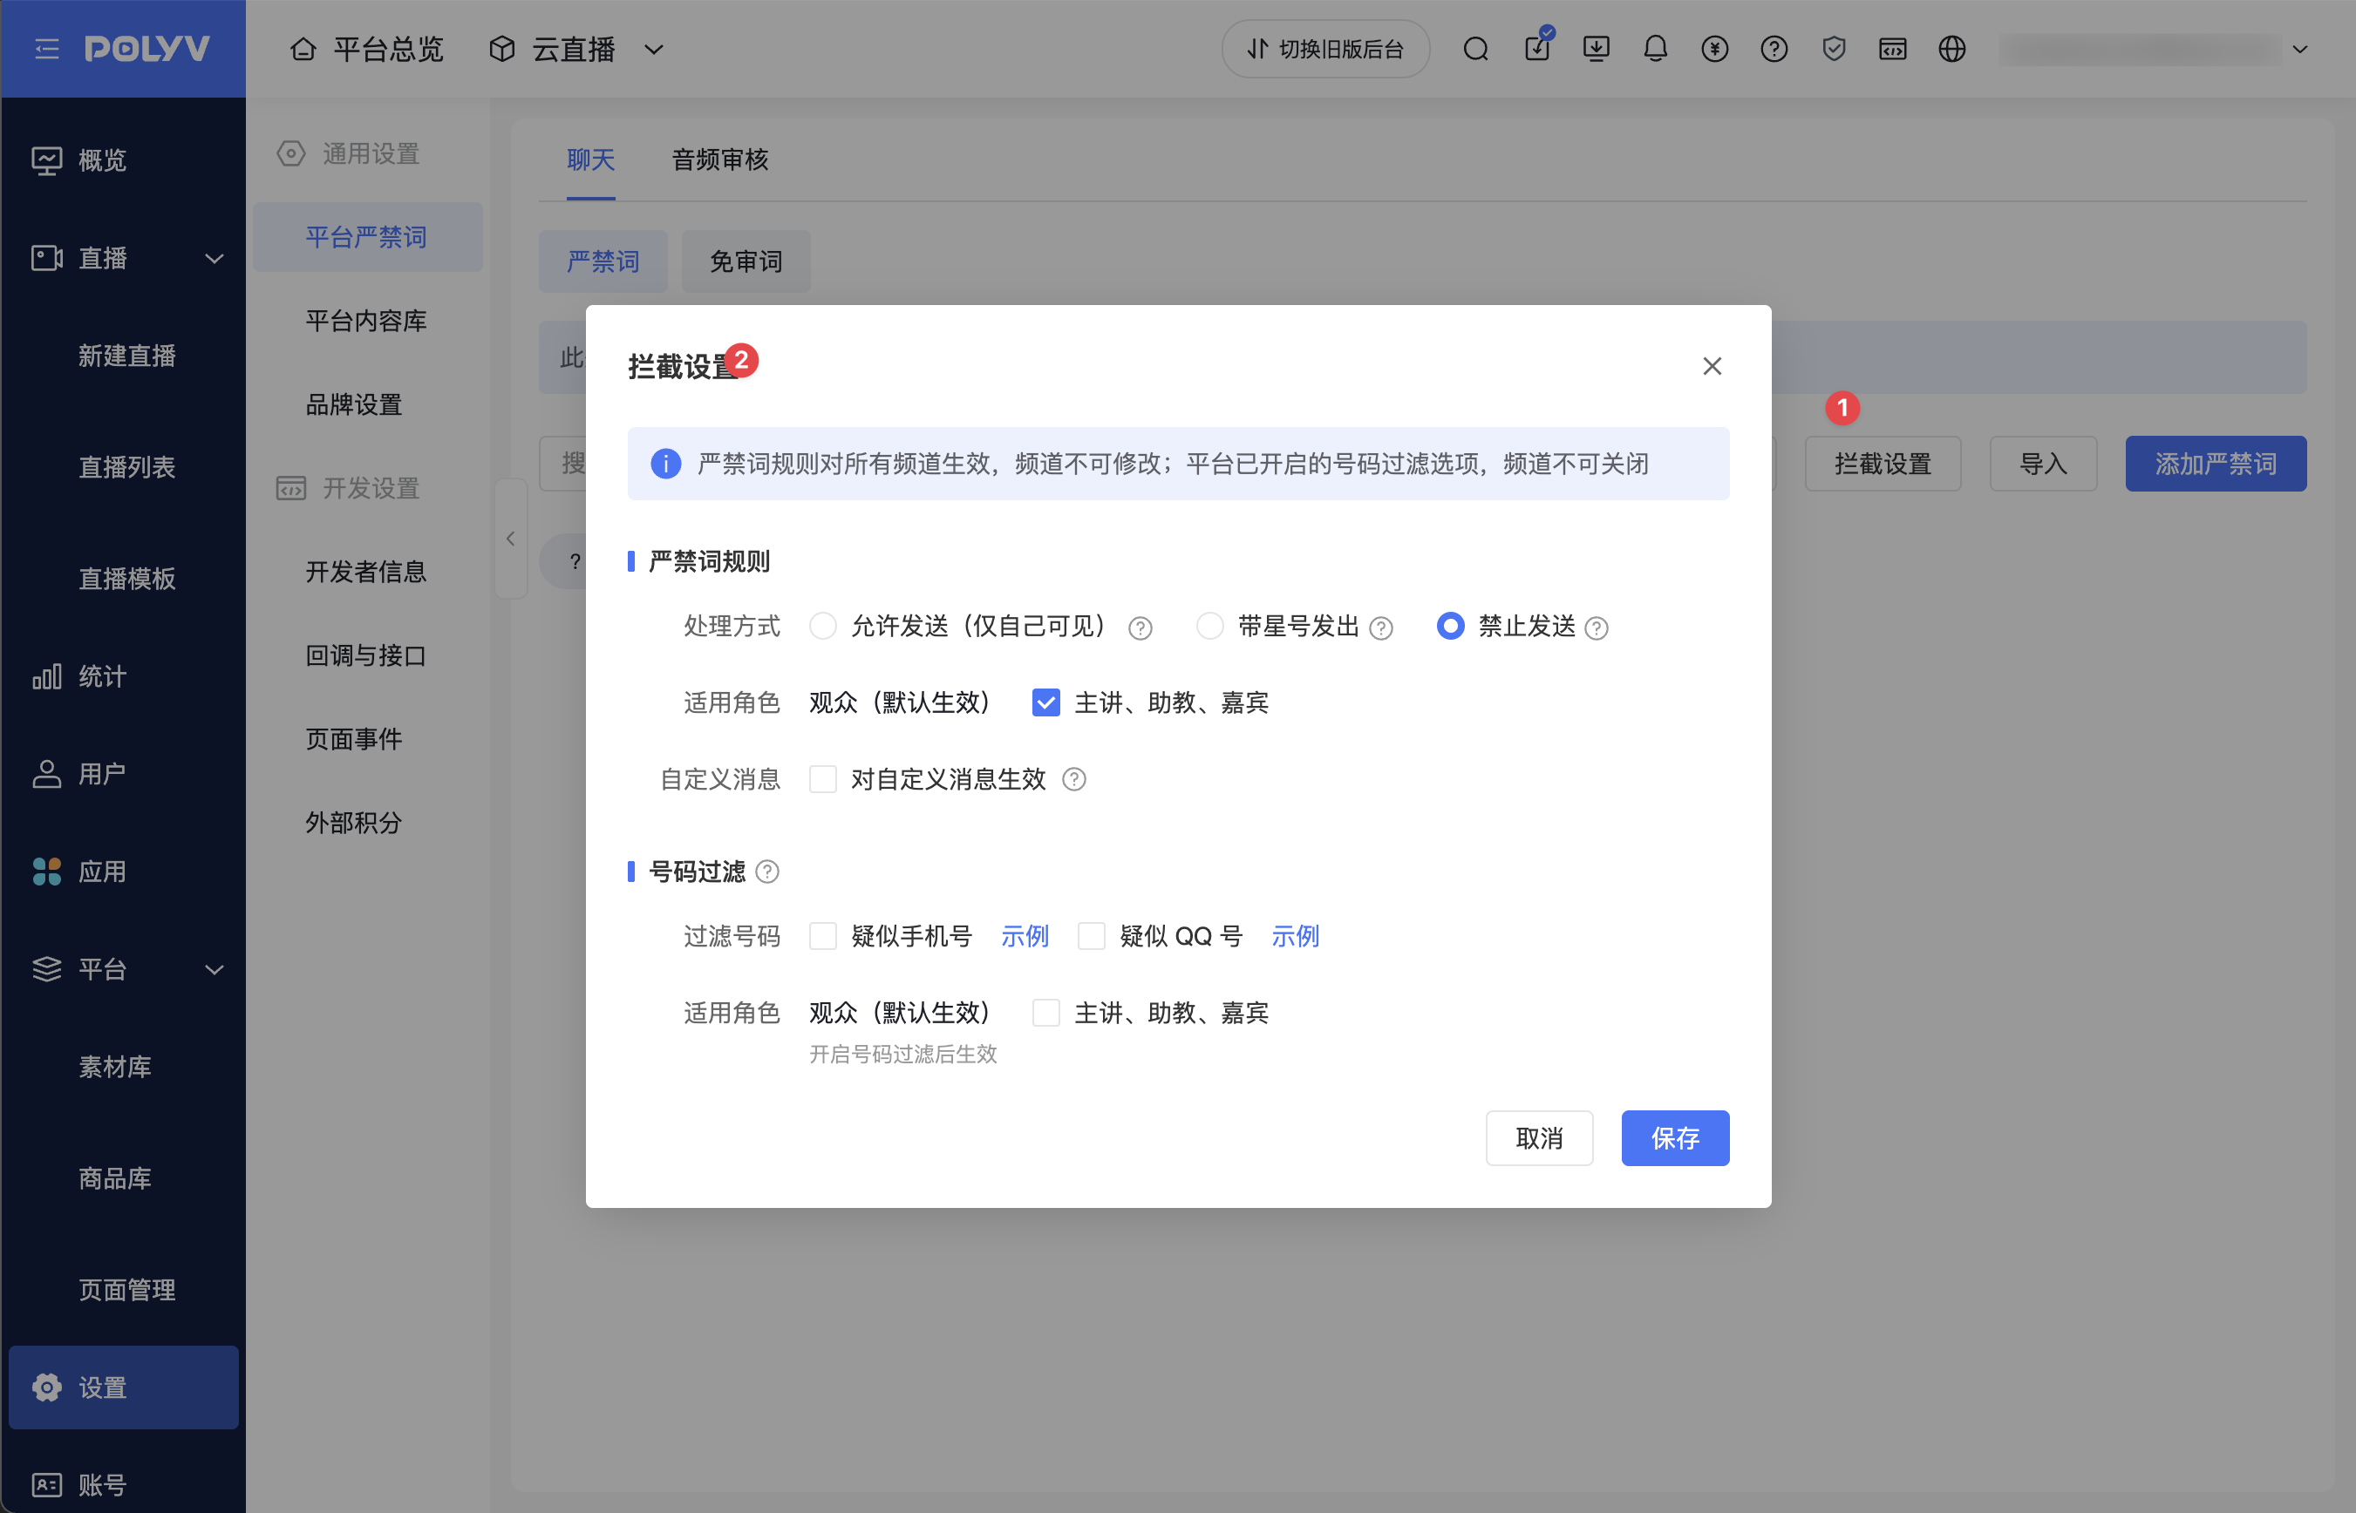Go to 平台总览 home

point(366,48)
